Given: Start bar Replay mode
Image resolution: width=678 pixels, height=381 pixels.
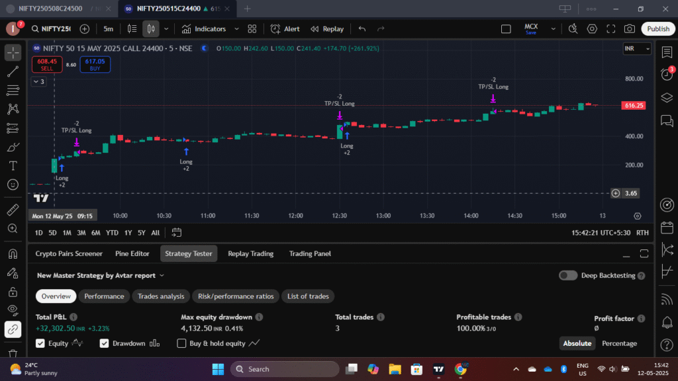Looking at the screenshot, I should pyautogui.click(x=327, y=29).
